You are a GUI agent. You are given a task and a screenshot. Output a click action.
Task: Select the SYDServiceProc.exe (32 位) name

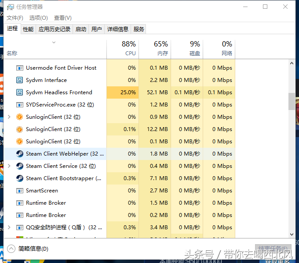tap(60, 105)
